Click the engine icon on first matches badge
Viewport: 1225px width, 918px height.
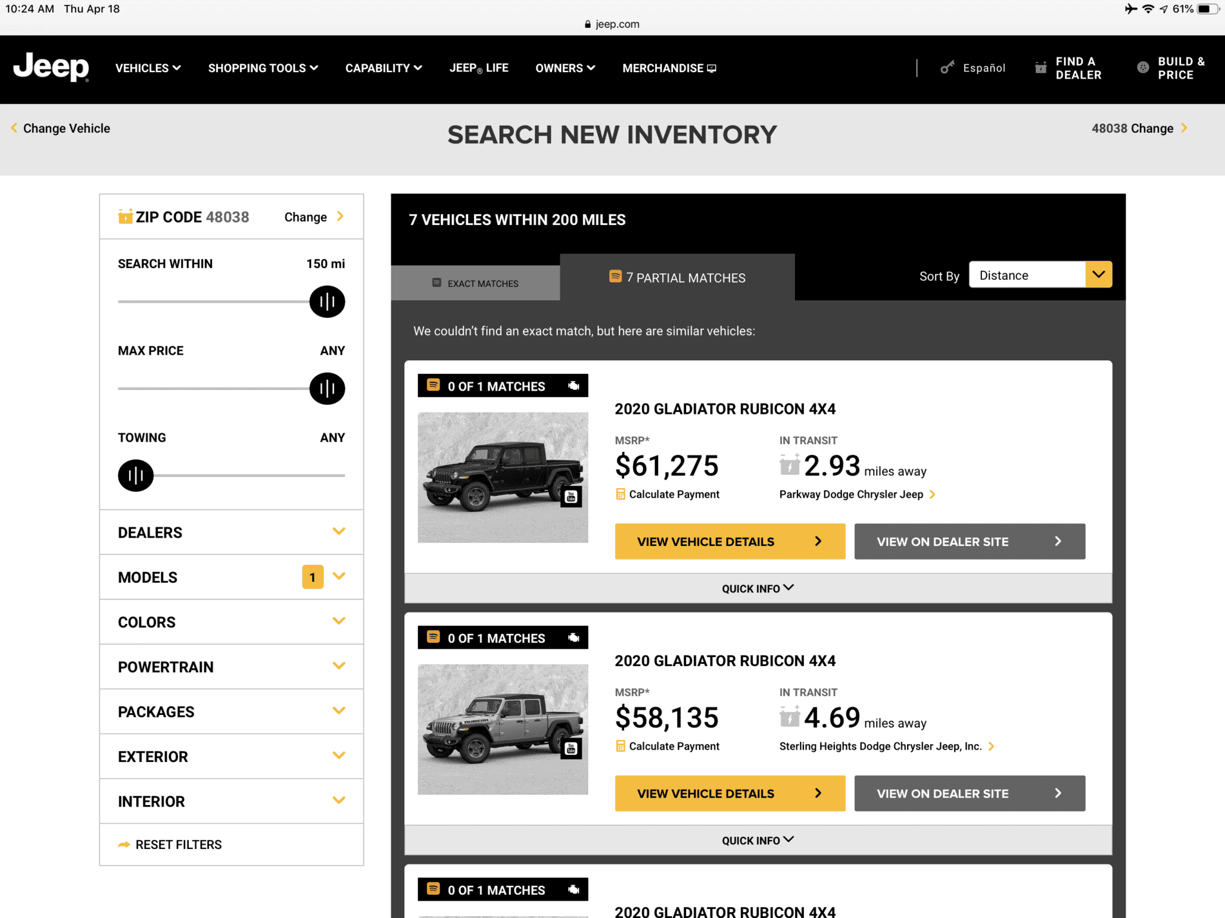[x=573, y=386]
